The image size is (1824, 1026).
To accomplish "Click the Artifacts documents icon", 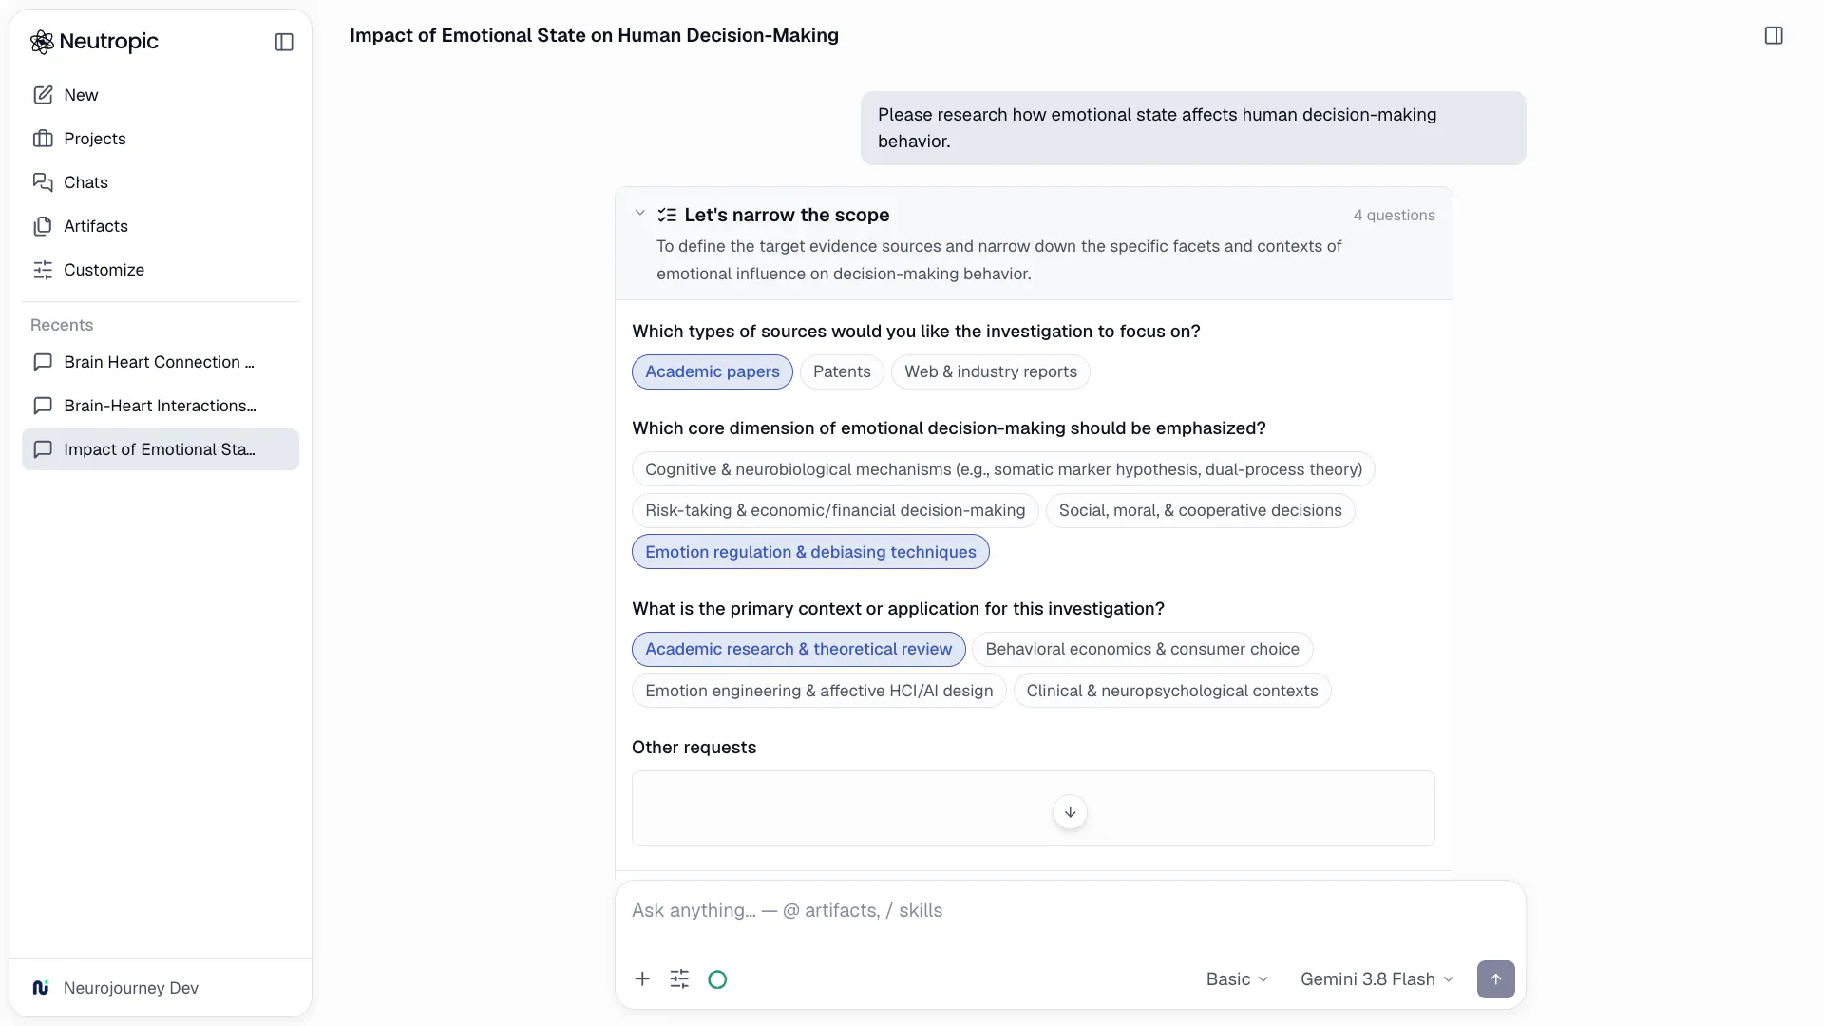I will pyautogui.click(x=43, y=226).
